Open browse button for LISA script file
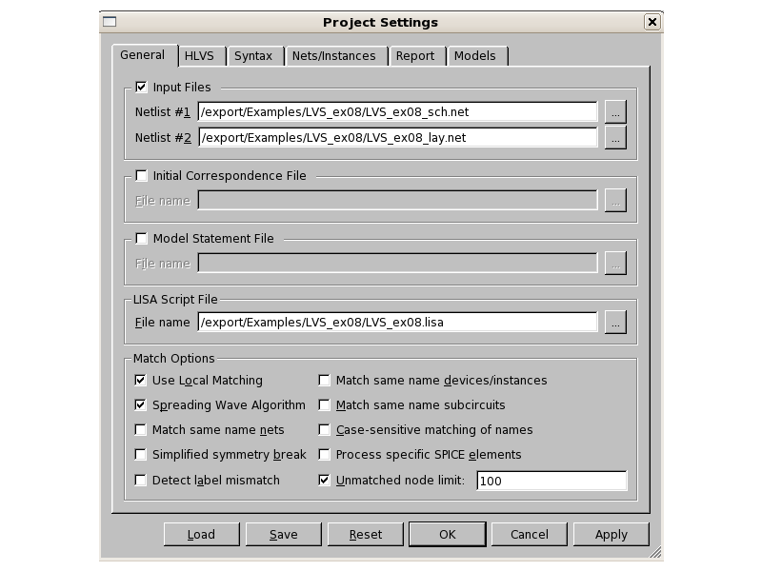 (x=615, y=323)
